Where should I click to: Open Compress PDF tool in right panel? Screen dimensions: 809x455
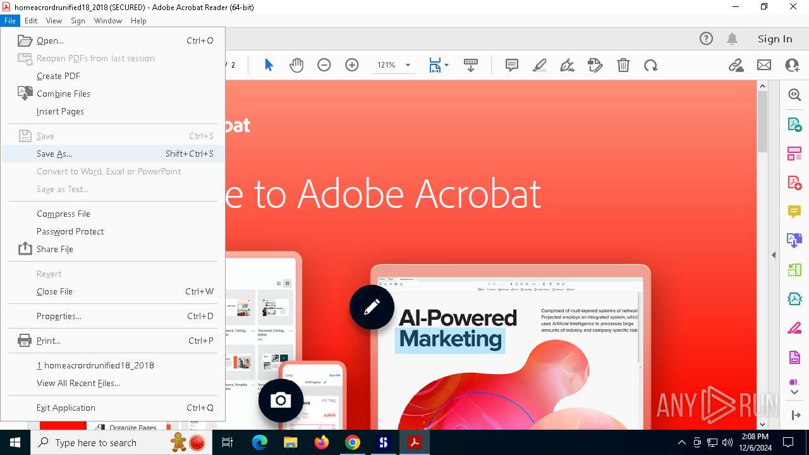[x=794, y=299]
